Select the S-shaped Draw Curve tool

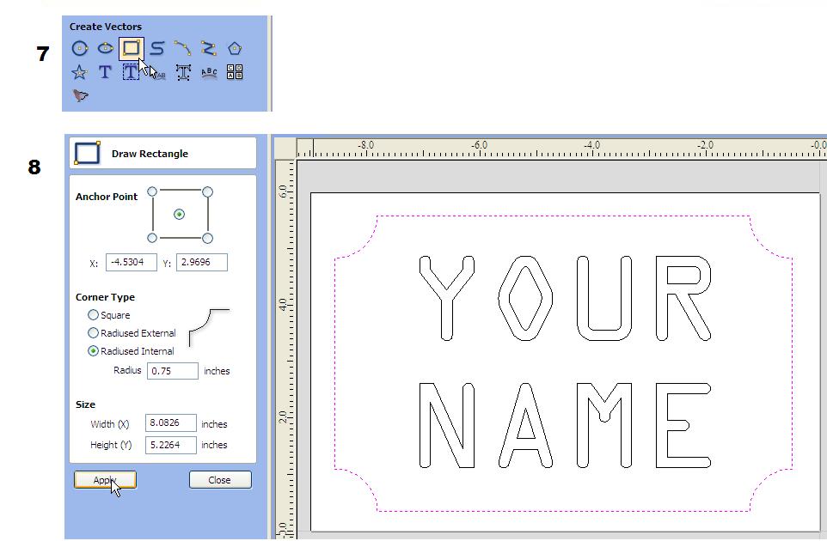coord(157,48)
